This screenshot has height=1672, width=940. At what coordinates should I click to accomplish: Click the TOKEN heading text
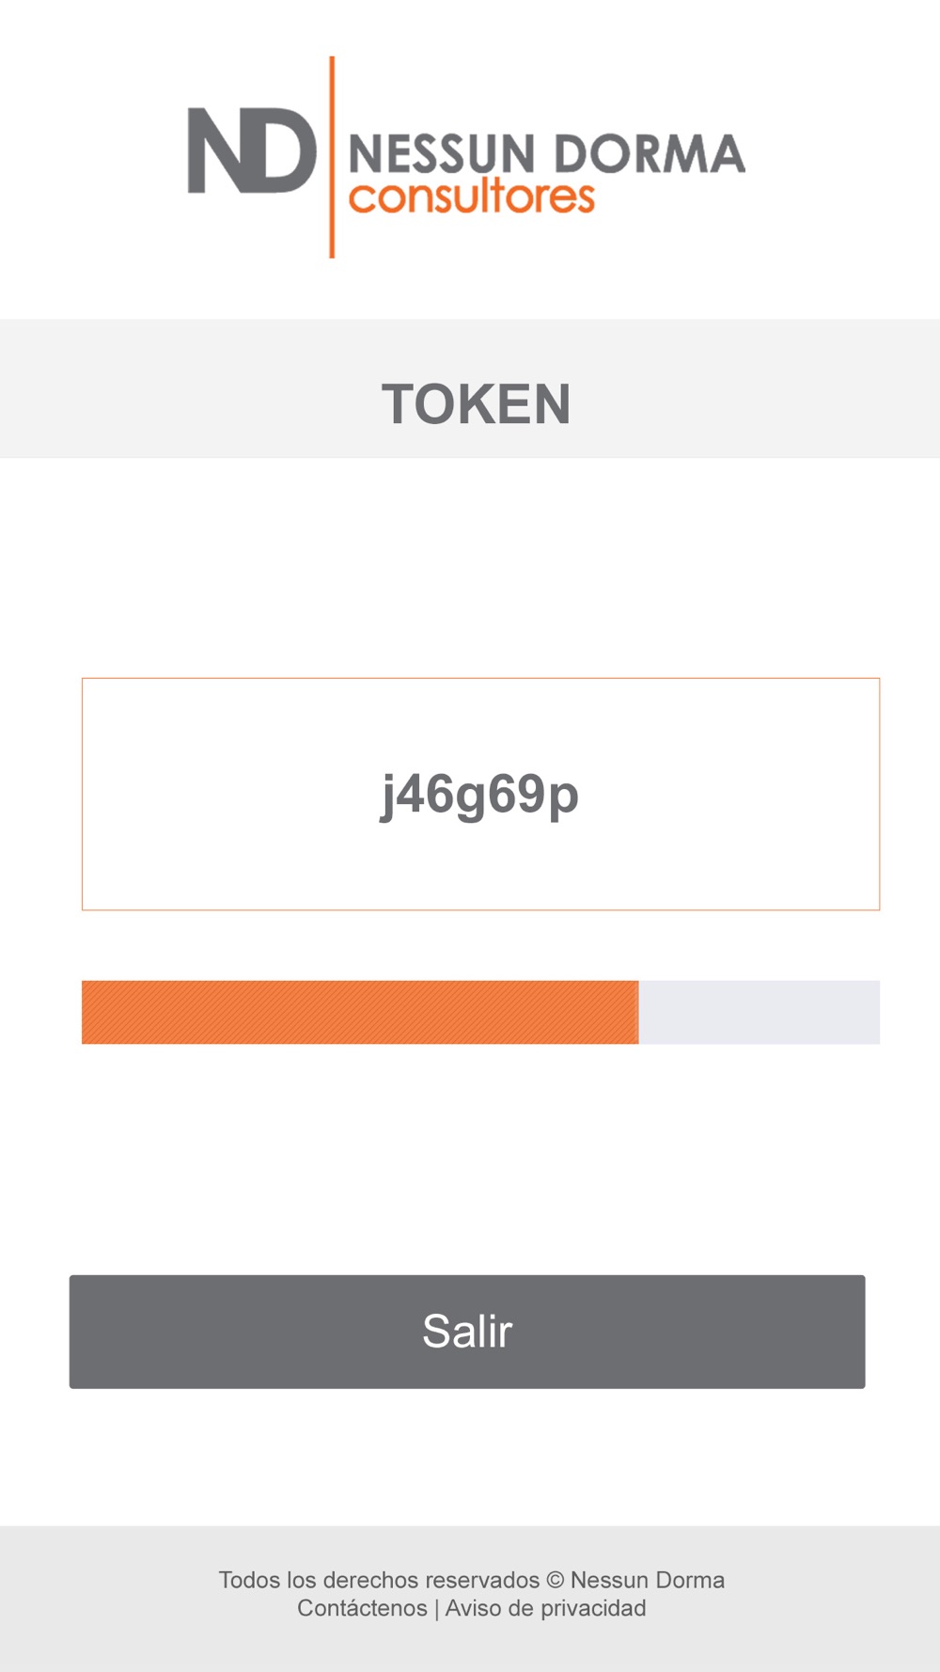coord(476,404)
